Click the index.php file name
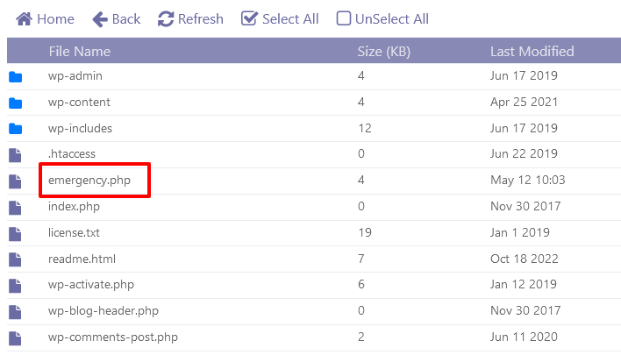This screenshot has width=621, height=355. click(x=74, y=207)
